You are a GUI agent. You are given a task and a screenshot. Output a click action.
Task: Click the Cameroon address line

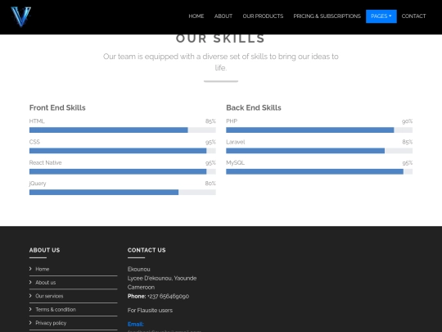(x=141, y=287)
